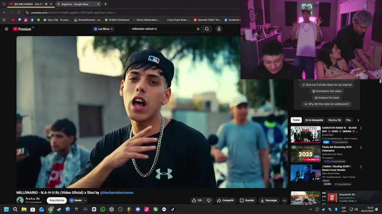Go back in browser history
382x214 pixels.
4,12
